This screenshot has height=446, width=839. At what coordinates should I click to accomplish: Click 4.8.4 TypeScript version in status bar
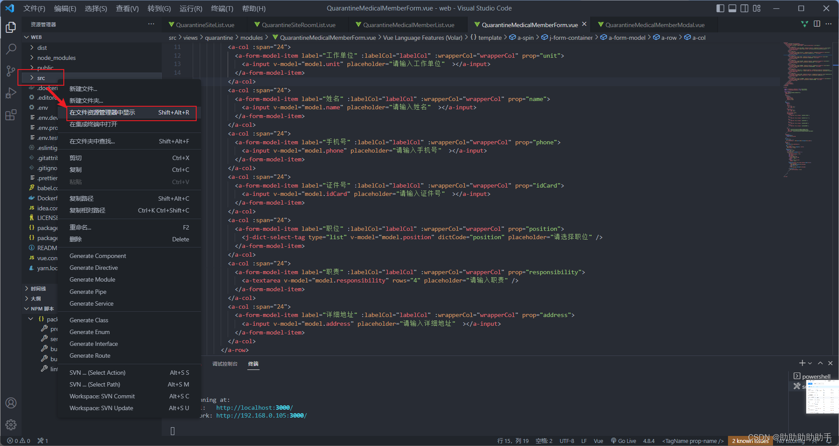coord(649,441)
